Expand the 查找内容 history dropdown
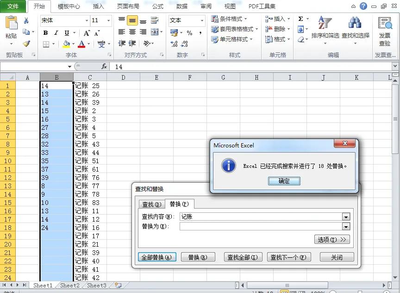 (346, 217)
